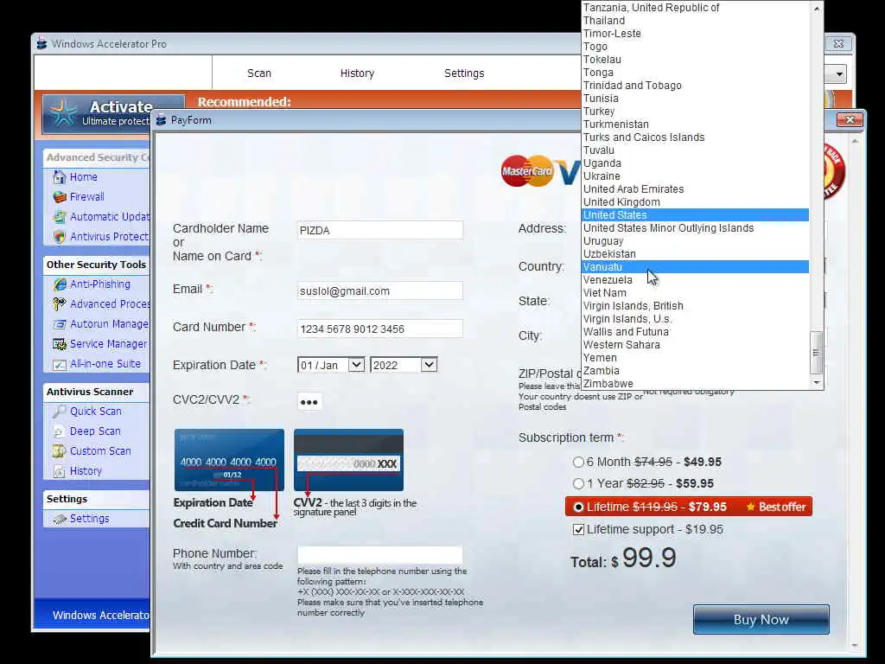Image resolution: width=885 pixels, height=664 pixels.
Task: Choose Ukraine in the country list
Action: point(695,176)
